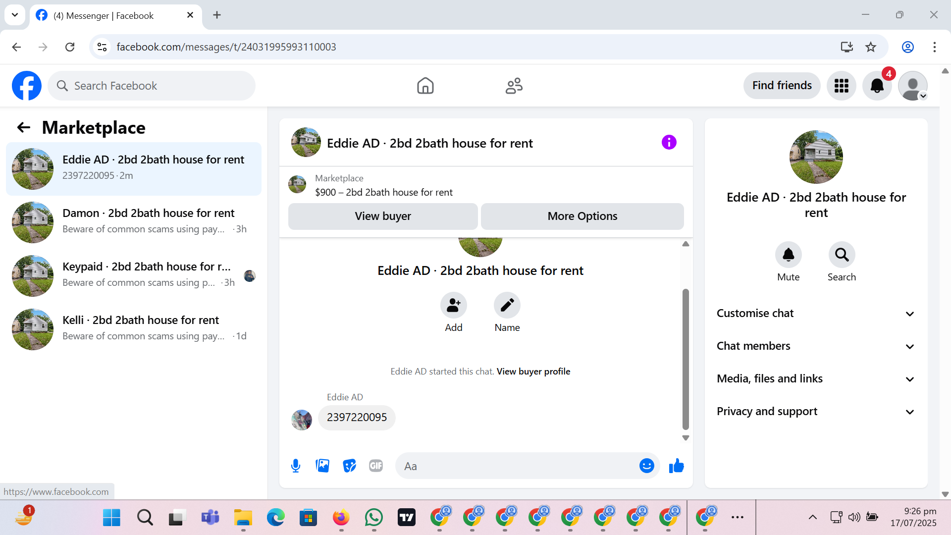Viewport: 951px width, 535px height.
Task: Send a thumbs up like
Action: (x=676, y=466)
